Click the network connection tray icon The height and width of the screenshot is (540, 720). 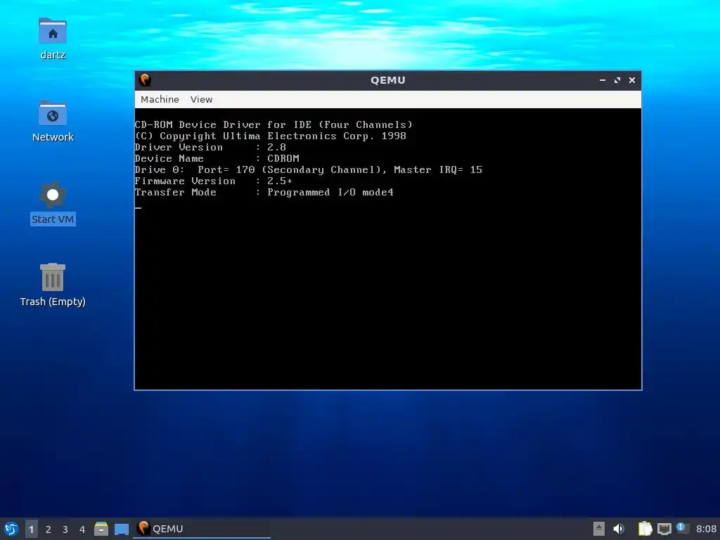664,529
